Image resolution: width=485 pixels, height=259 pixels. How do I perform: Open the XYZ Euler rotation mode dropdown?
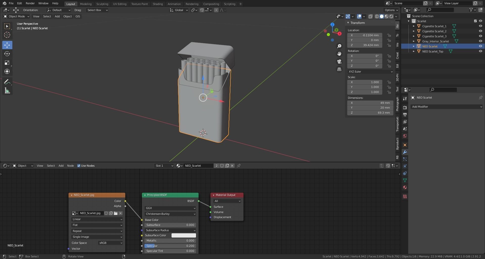(370, 72)
